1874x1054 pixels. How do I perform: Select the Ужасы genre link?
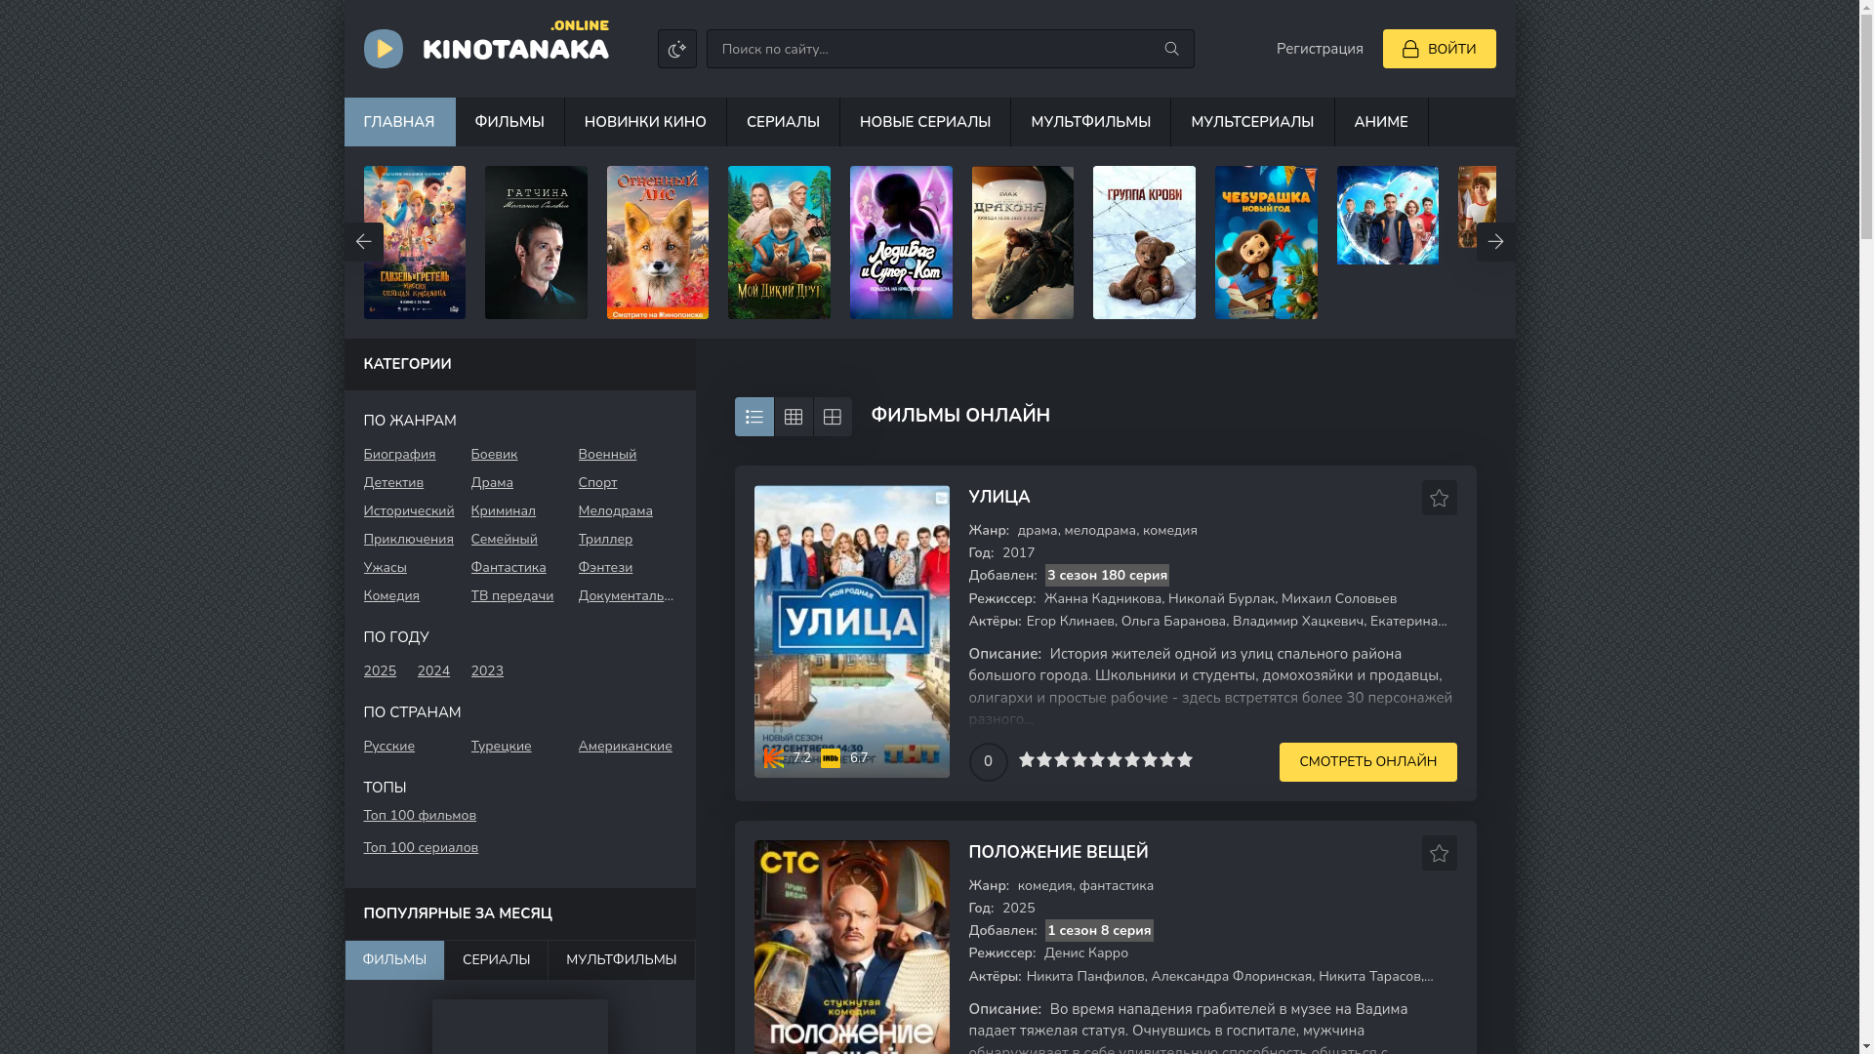click(385, 568)
